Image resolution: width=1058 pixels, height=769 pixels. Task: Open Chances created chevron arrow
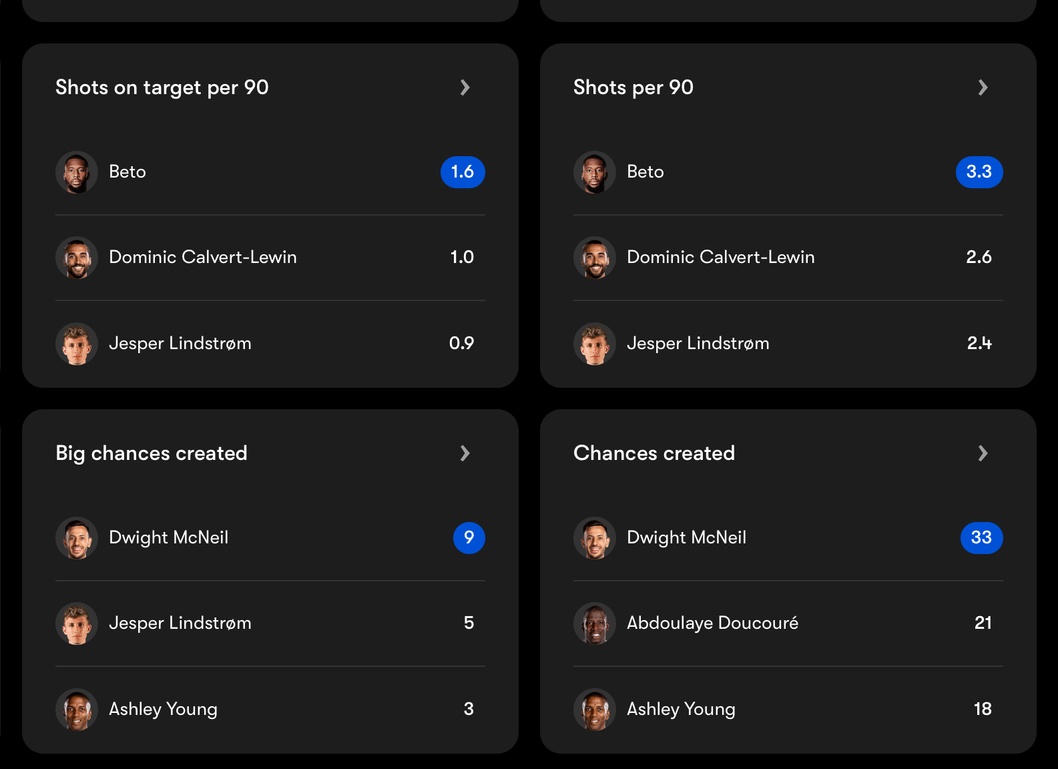coord(983,453)
